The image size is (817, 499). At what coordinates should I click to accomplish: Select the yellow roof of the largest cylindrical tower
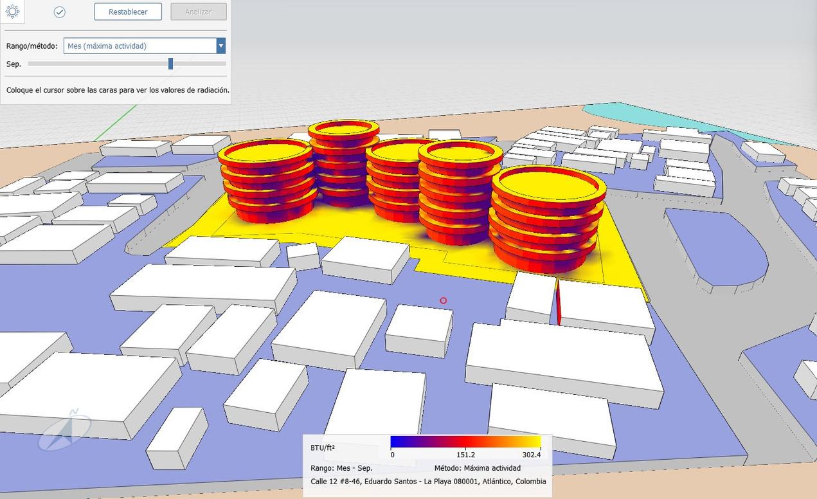[x=548, y=182]
